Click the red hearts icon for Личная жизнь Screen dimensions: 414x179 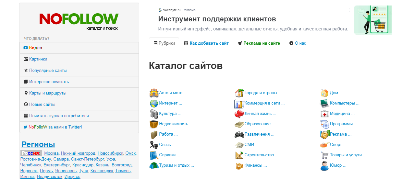239,114
